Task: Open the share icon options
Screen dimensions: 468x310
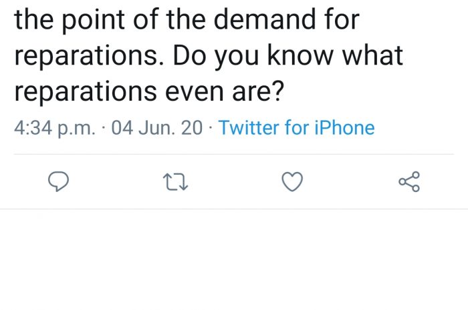Action: click(x=409, y=181)
